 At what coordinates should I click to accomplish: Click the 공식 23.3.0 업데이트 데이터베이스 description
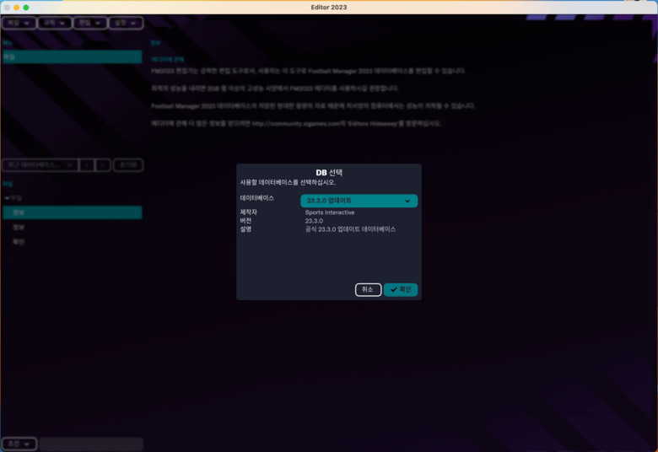pyautogui.click(x=350, y=229)
